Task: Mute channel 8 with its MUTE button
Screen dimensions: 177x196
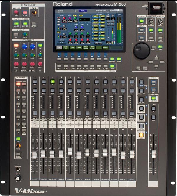Action: 96,113
